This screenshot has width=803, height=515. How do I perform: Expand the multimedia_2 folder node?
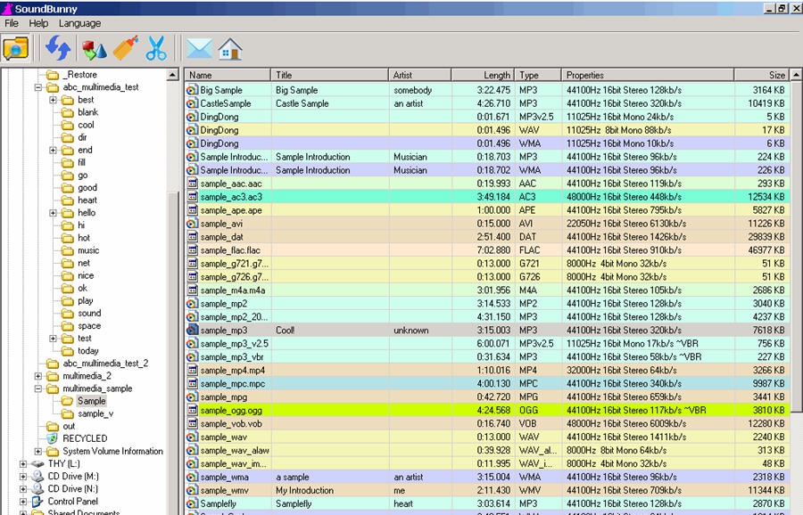point(38,376)
